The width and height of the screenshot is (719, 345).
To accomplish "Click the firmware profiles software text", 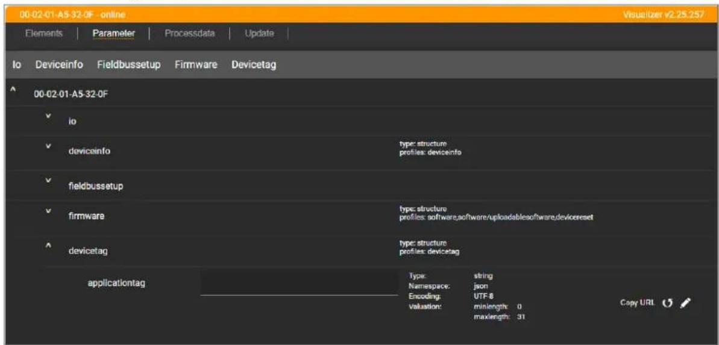I will pyautogui.click(x=497, y=217).
